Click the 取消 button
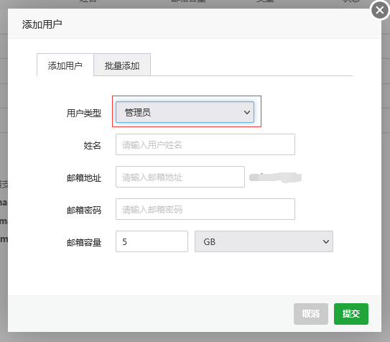 tap(311, 314)
